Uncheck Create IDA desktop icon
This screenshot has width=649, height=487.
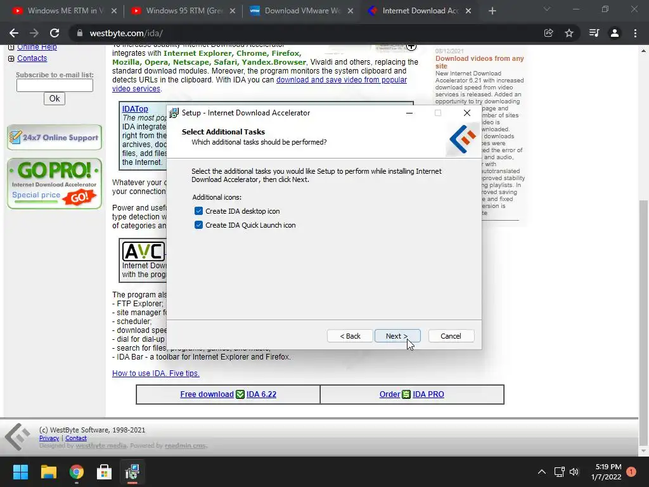click(198, 211)
